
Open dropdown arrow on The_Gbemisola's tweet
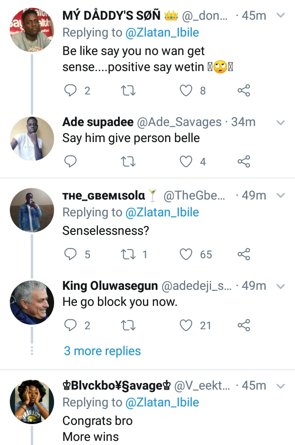(281, 196)
